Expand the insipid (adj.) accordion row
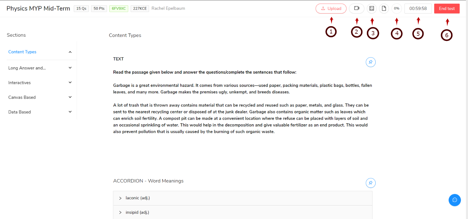This screenshot has width=468, height=219. pyautogui.click(x=243, y=212)
